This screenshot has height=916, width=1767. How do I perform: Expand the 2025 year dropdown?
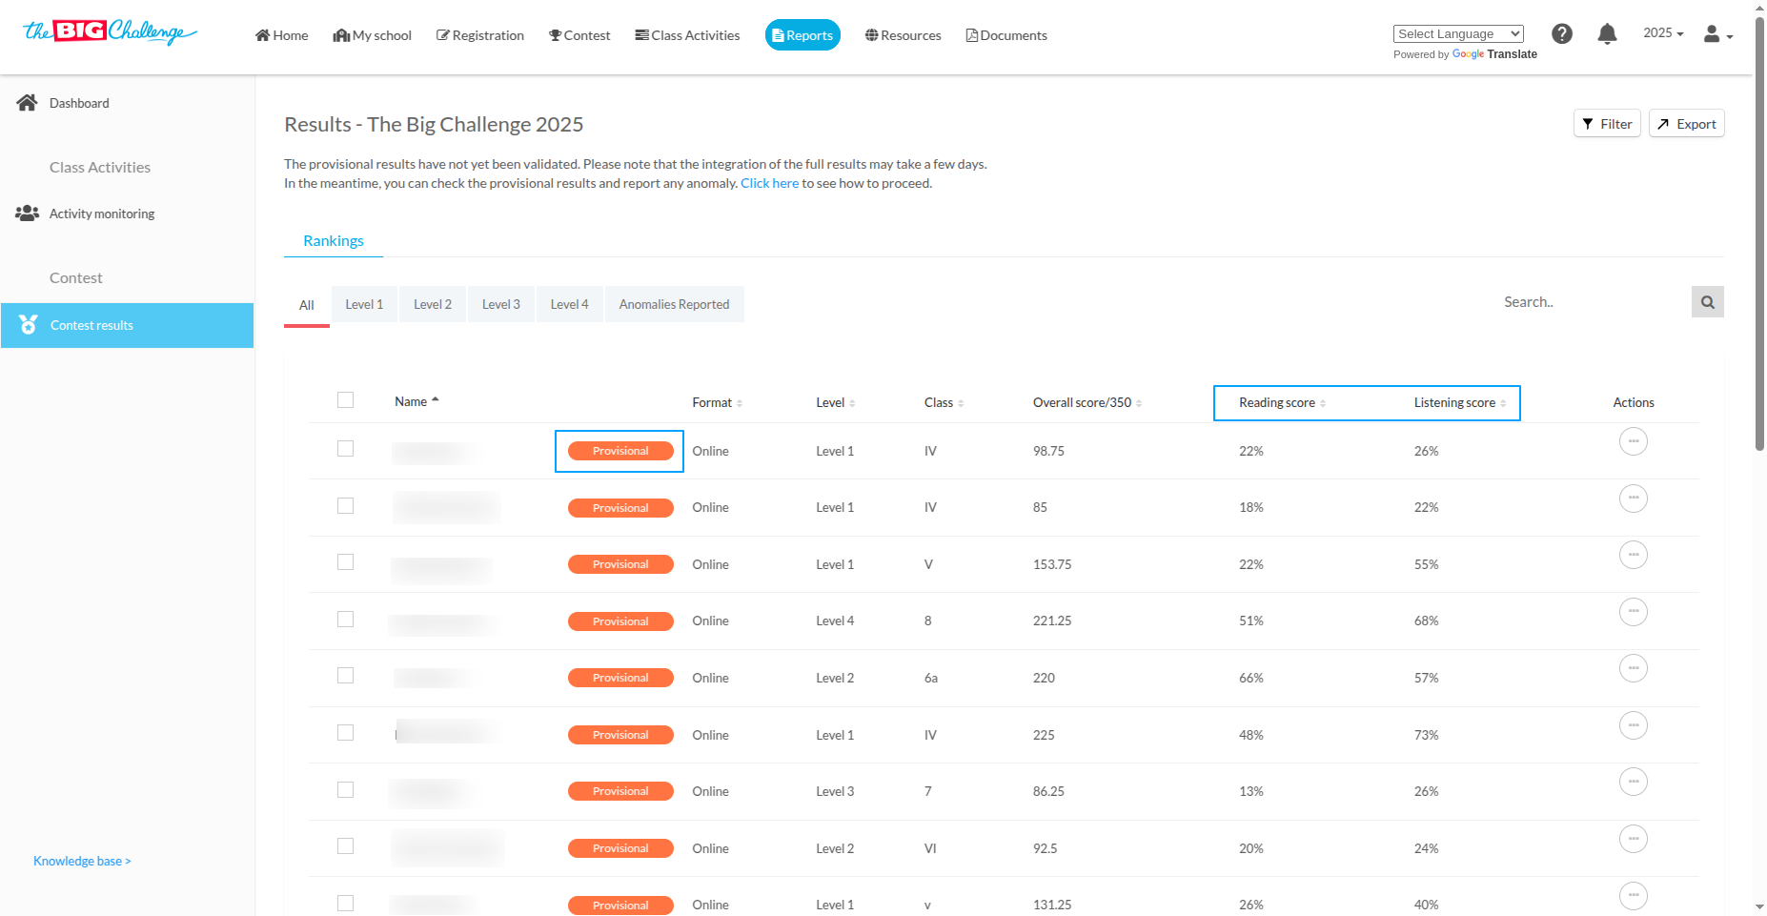pos(1663,33)
